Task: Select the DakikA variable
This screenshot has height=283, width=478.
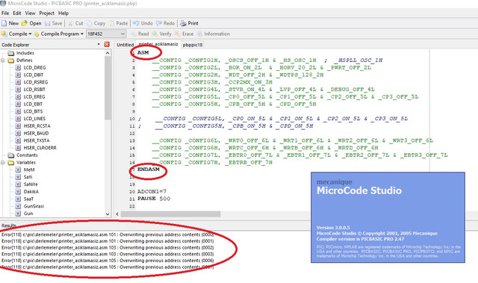Action: click(31, 192)
